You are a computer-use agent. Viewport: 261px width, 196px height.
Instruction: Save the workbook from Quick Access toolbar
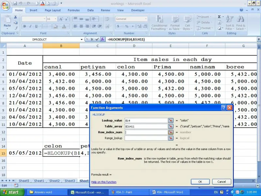[15, 3]
